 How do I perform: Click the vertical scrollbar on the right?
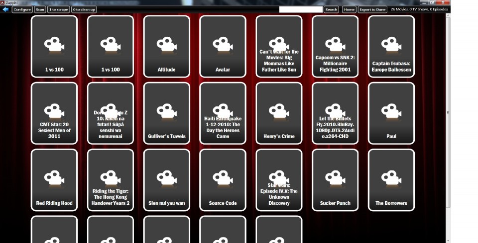[448, 112]
